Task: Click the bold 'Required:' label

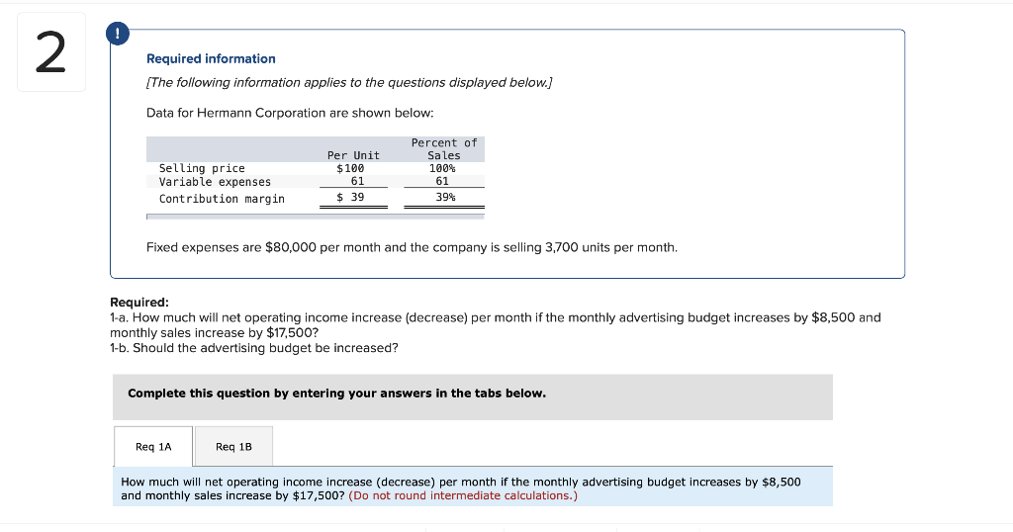Action: [139, 303]
